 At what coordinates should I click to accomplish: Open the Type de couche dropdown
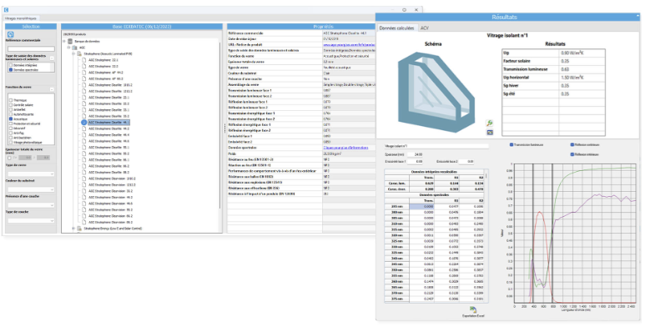(x=31, y=221)
